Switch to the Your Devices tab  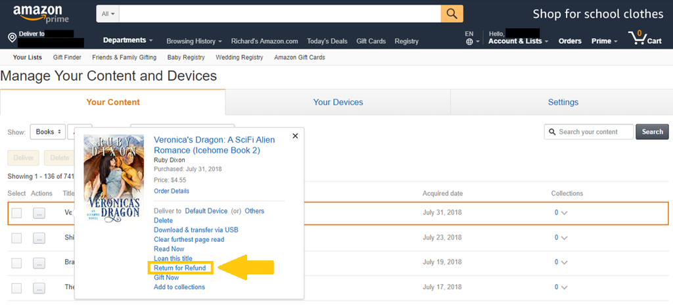coord(338,102)
